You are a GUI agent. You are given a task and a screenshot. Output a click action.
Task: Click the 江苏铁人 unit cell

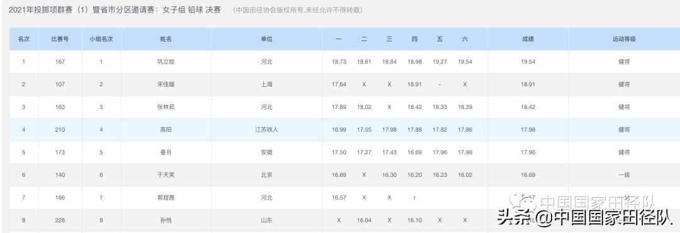267,129
